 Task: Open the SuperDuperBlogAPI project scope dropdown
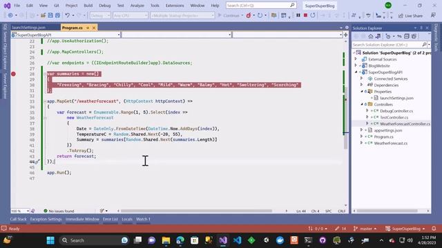[x=66, y=35]
